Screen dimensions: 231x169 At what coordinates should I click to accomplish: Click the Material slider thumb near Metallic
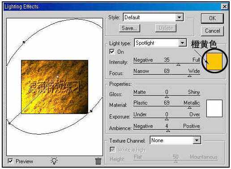pyautogui.click(x=189, y=107)
